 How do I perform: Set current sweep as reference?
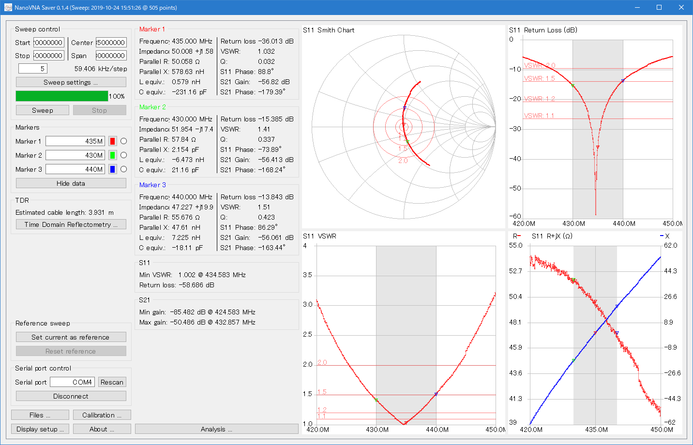[71, 337]
